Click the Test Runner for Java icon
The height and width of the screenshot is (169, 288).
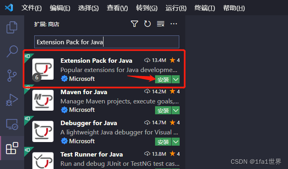[43, 161]
